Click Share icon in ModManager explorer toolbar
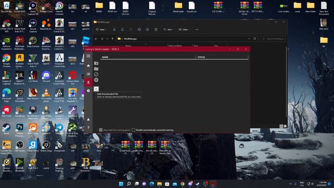Image resolution: width=334 pixels, height=188 pixels. click(147, 30)
